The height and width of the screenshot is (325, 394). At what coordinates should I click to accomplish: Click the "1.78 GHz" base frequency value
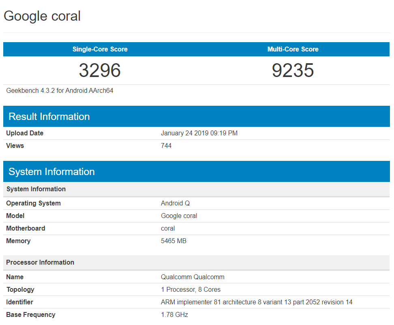tap(174, 315)
